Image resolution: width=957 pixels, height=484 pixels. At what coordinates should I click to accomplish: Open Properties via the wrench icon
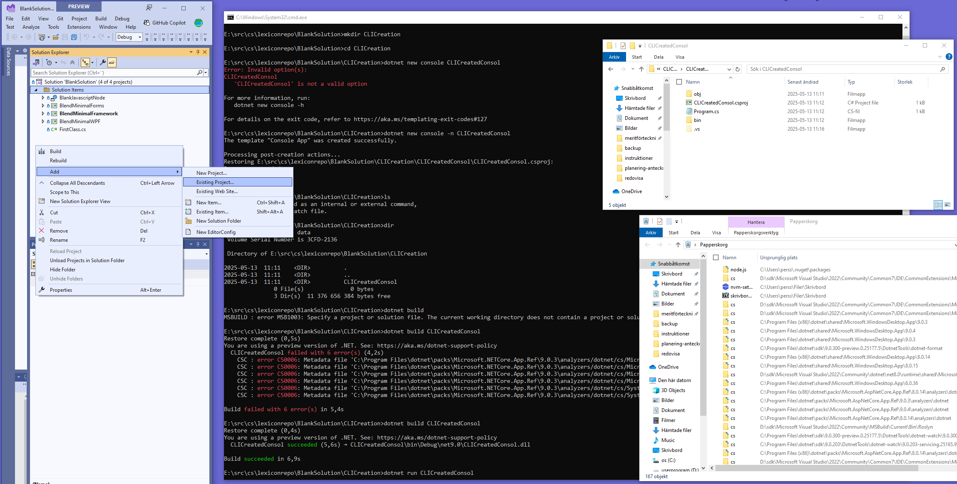(42, 290)
